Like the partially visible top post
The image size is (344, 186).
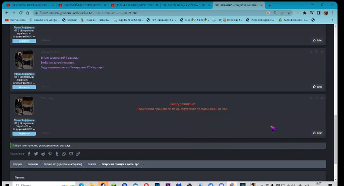click(317, 40)
